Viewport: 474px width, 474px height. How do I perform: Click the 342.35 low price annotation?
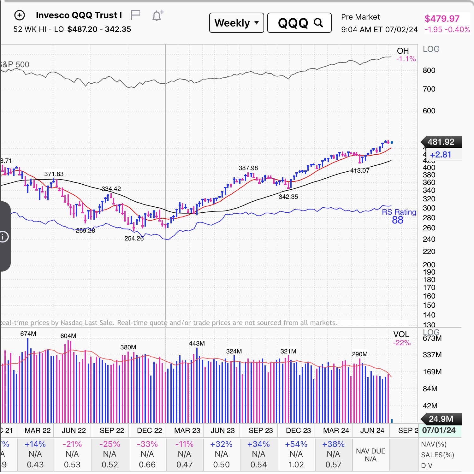288,197
